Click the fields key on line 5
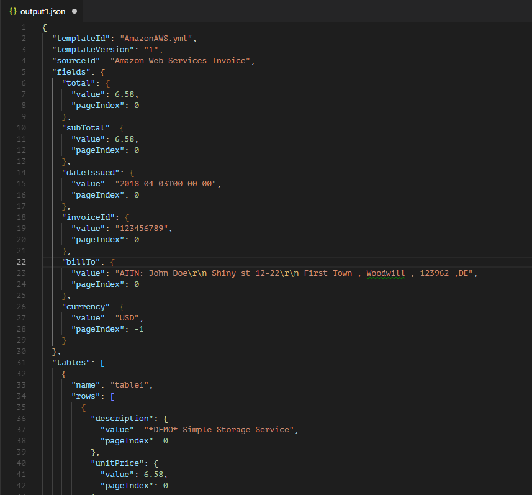532x495 pixels. point(71,71)
